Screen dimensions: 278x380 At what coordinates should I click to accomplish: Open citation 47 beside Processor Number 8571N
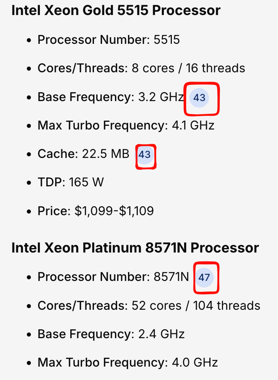tap(204, 278)
